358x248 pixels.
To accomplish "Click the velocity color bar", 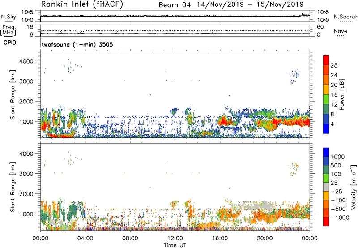I will [326, 187].
